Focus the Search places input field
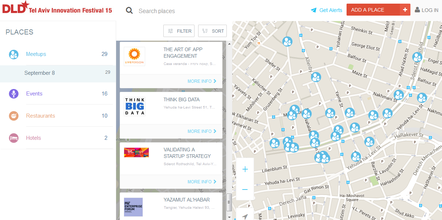This screenshot has height=220, width=442. pos(218,11)
